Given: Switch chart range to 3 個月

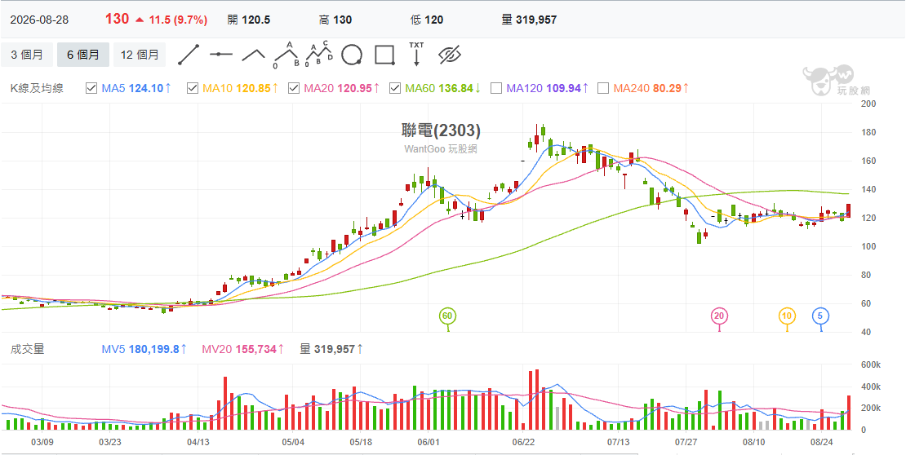Looking at the screenshot, I should 27,55.
